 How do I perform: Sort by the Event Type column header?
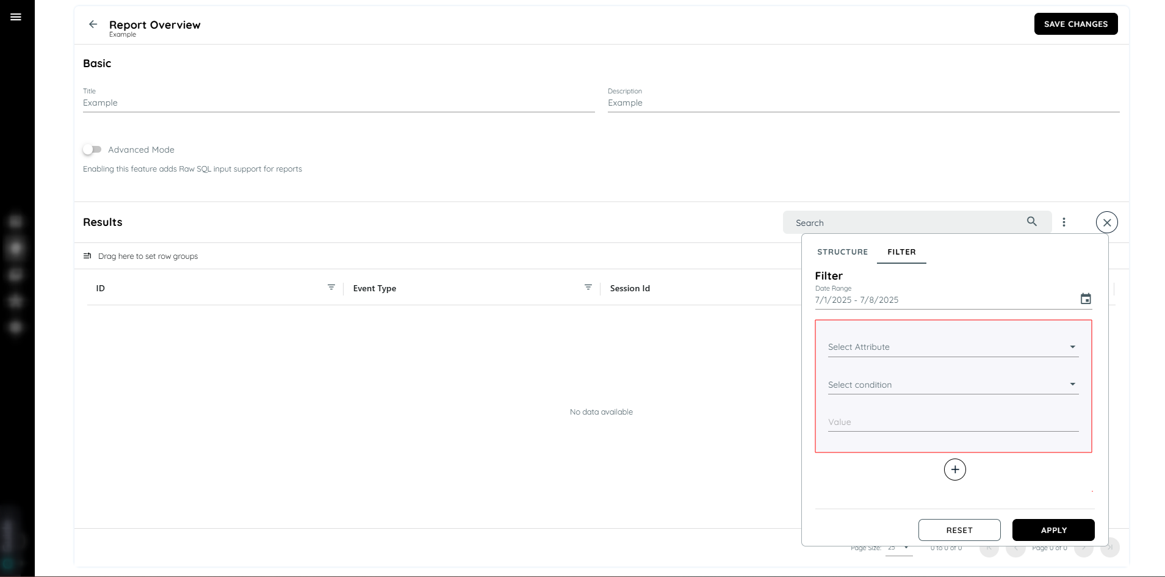[375, 288]
